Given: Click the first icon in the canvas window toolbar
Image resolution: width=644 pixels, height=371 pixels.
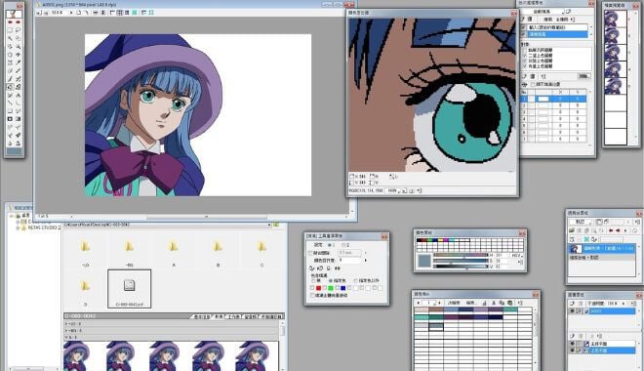Looking at the screenshot, I should click(x=39, y=13).
